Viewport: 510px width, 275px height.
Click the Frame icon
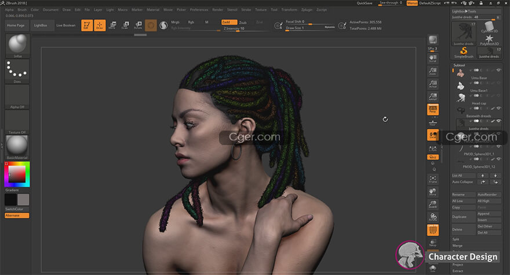pos(433,179)
